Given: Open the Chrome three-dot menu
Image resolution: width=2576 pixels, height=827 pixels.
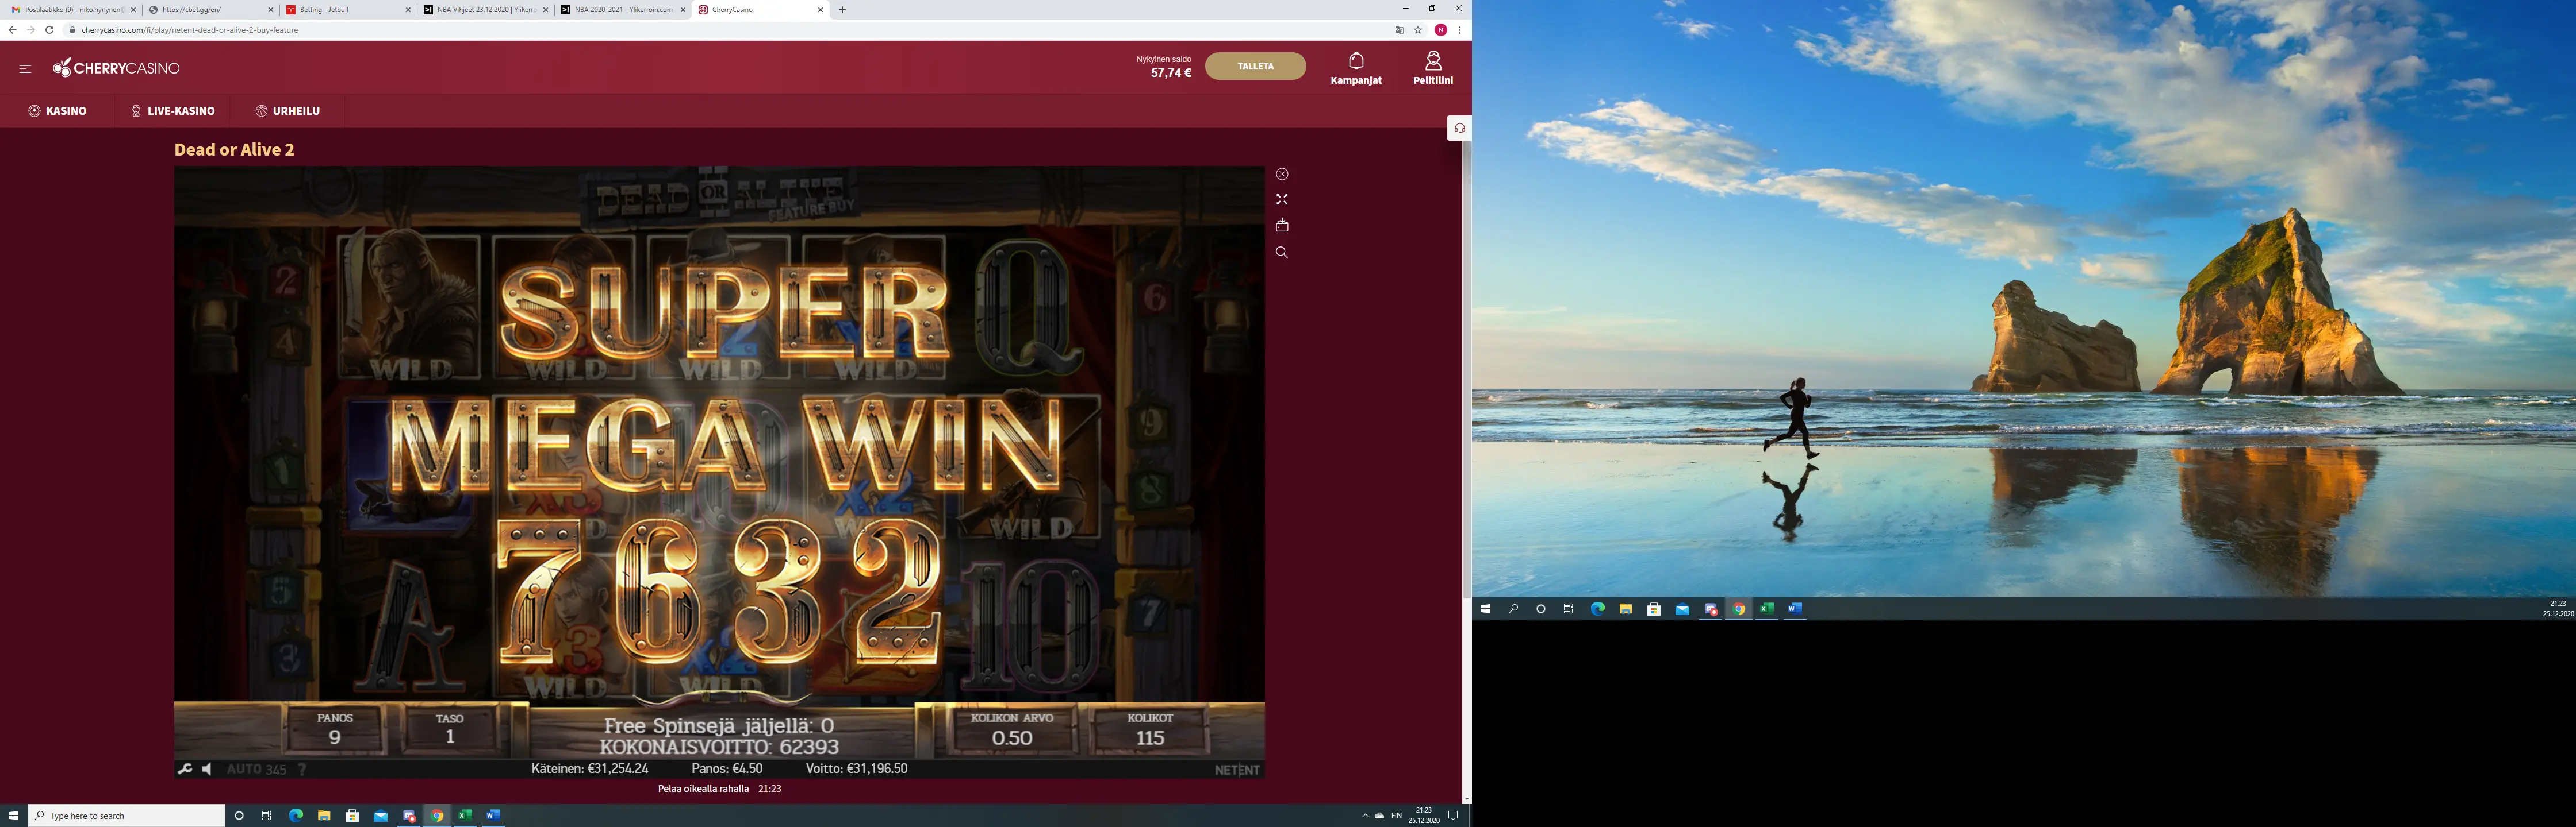Looking at the screenshot, I should click(x=1460, y=30).
